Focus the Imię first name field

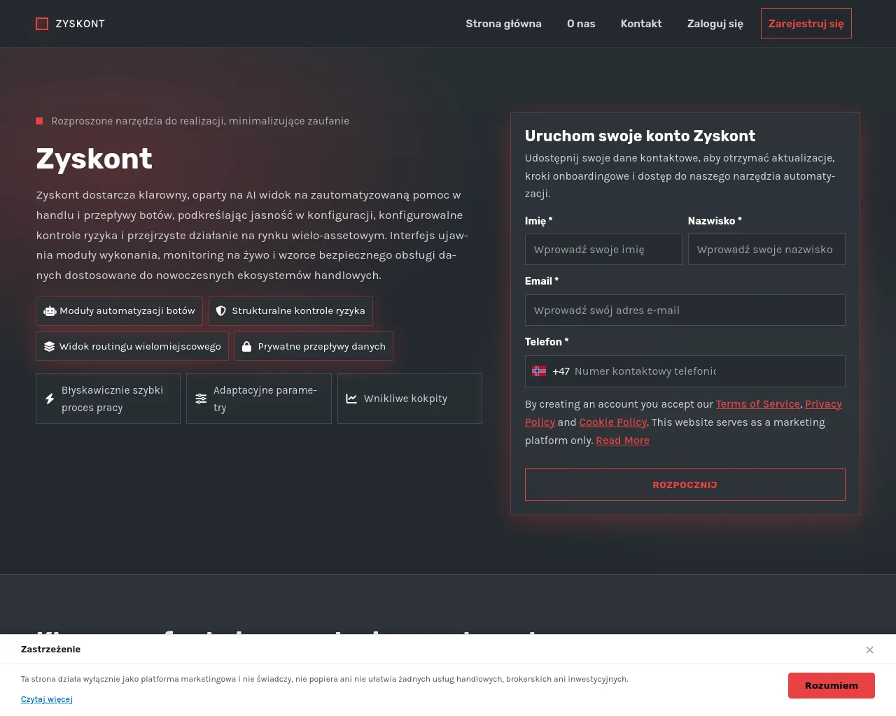(603, 250)
